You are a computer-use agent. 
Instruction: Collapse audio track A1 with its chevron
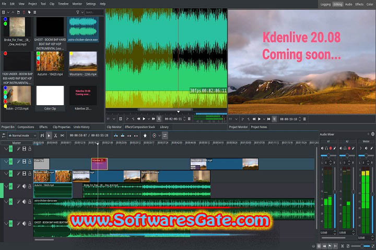pyautogui.click(x=6, y=186)
